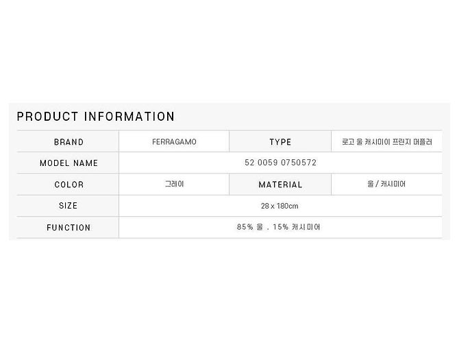Click the 28 x 180cm size value

(280, 206)
